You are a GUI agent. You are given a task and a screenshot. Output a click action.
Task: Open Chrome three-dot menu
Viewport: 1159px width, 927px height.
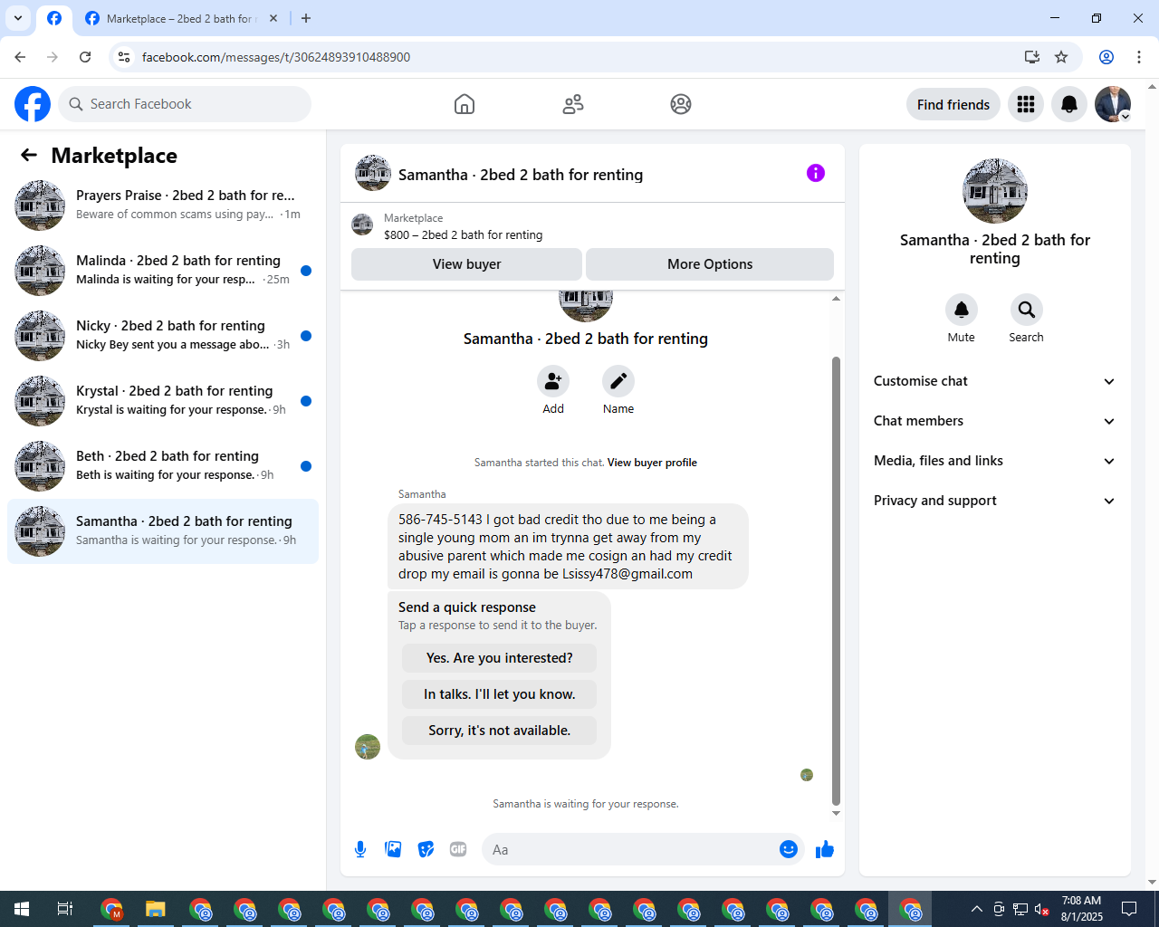(x=1139, y=57)
